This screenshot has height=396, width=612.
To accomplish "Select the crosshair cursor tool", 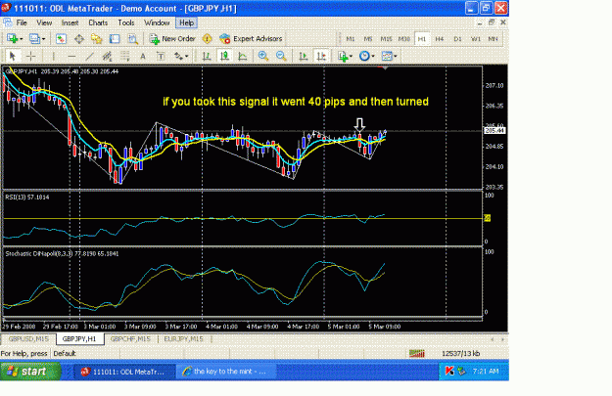I will point(30,56).
